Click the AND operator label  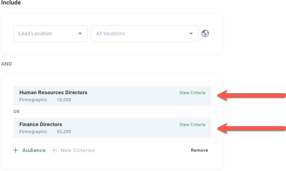click(7, 64)
